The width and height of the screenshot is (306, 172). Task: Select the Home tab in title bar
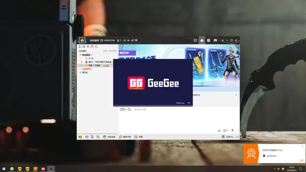pos(202,41)
